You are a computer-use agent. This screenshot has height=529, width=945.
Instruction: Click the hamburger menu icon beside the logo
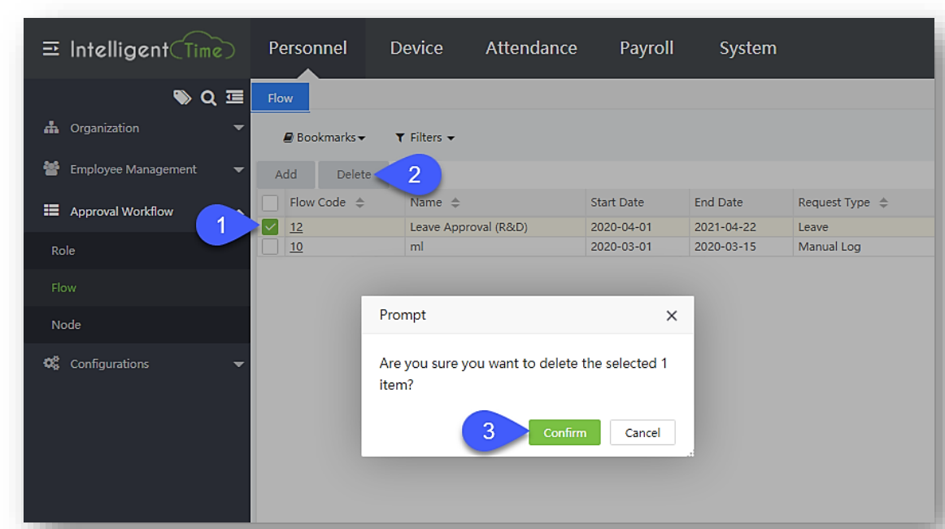pos(51,49)
